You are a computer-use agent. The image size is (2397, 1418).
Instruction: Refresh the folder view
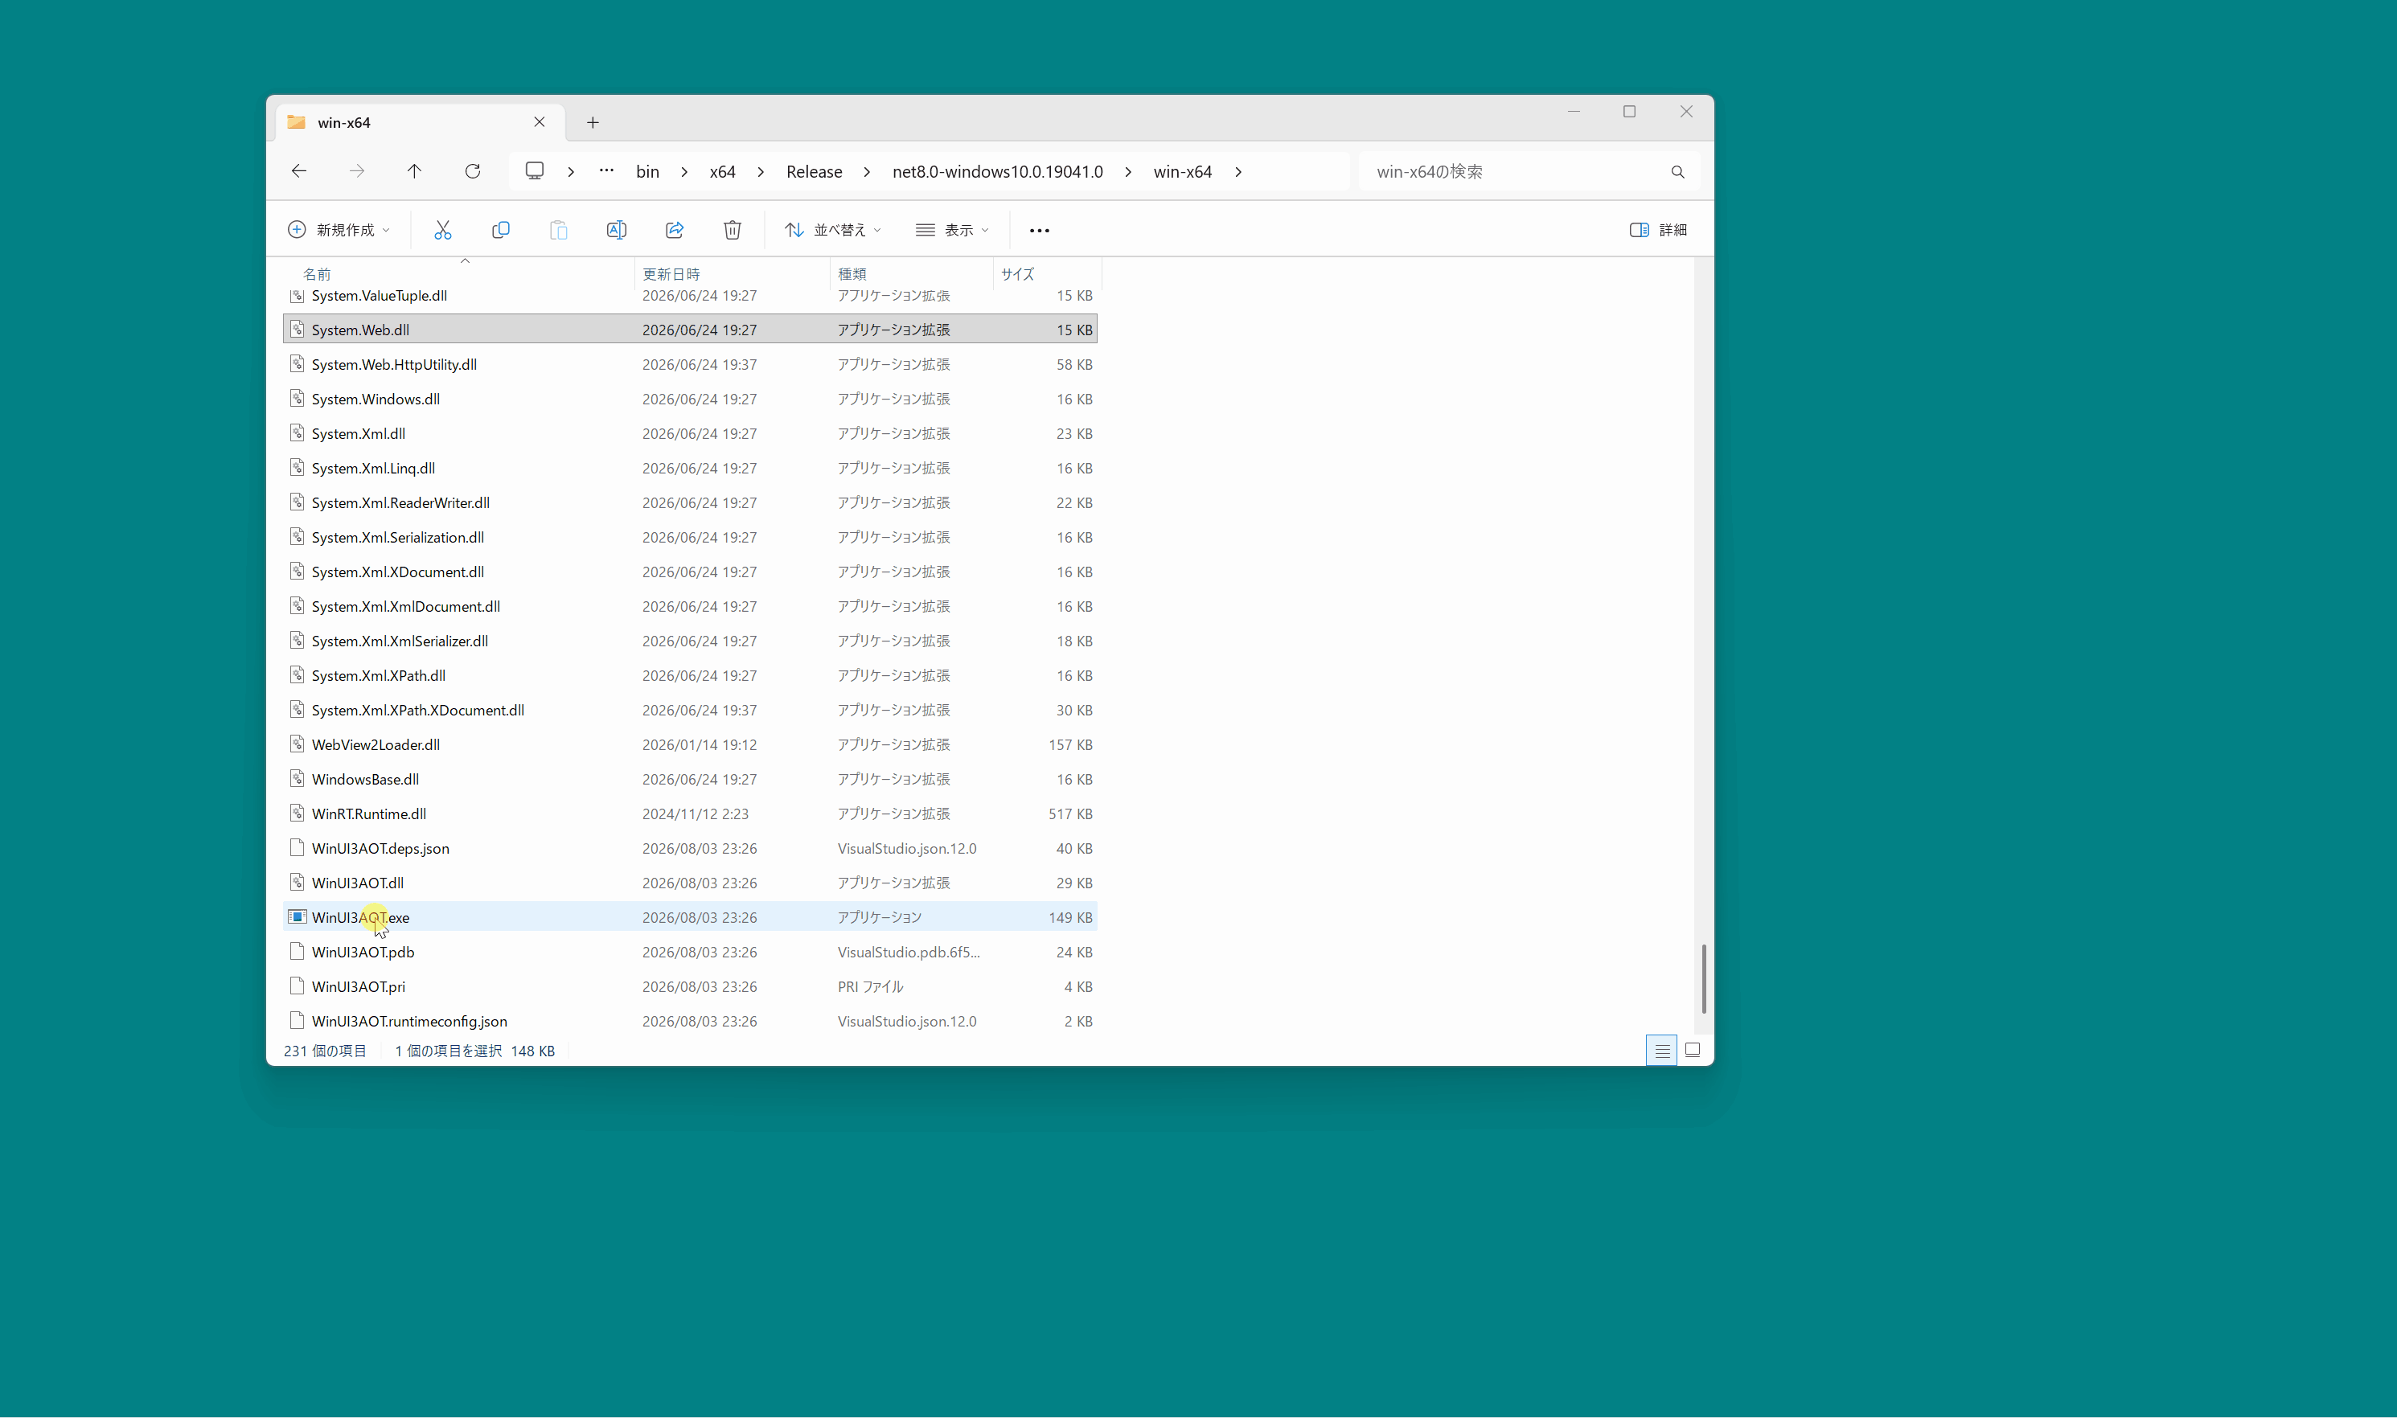coord(472,171)
